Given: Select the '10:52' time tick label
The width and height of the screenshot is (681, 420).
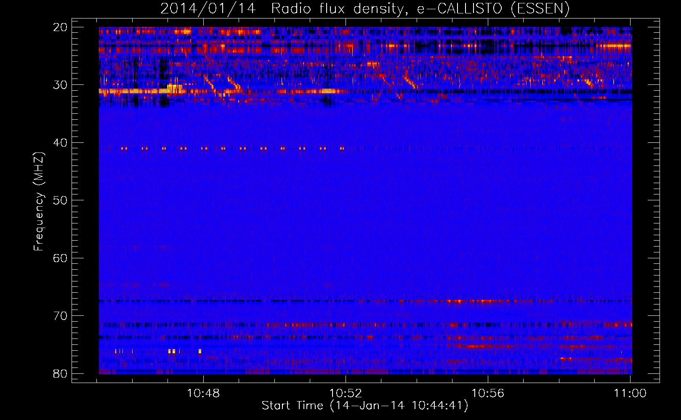Looking at the screenshot, I should [x=346, y=394].
